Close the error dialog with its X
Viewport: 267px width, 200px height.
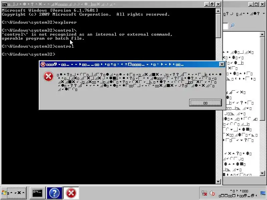tap(222, 64)
